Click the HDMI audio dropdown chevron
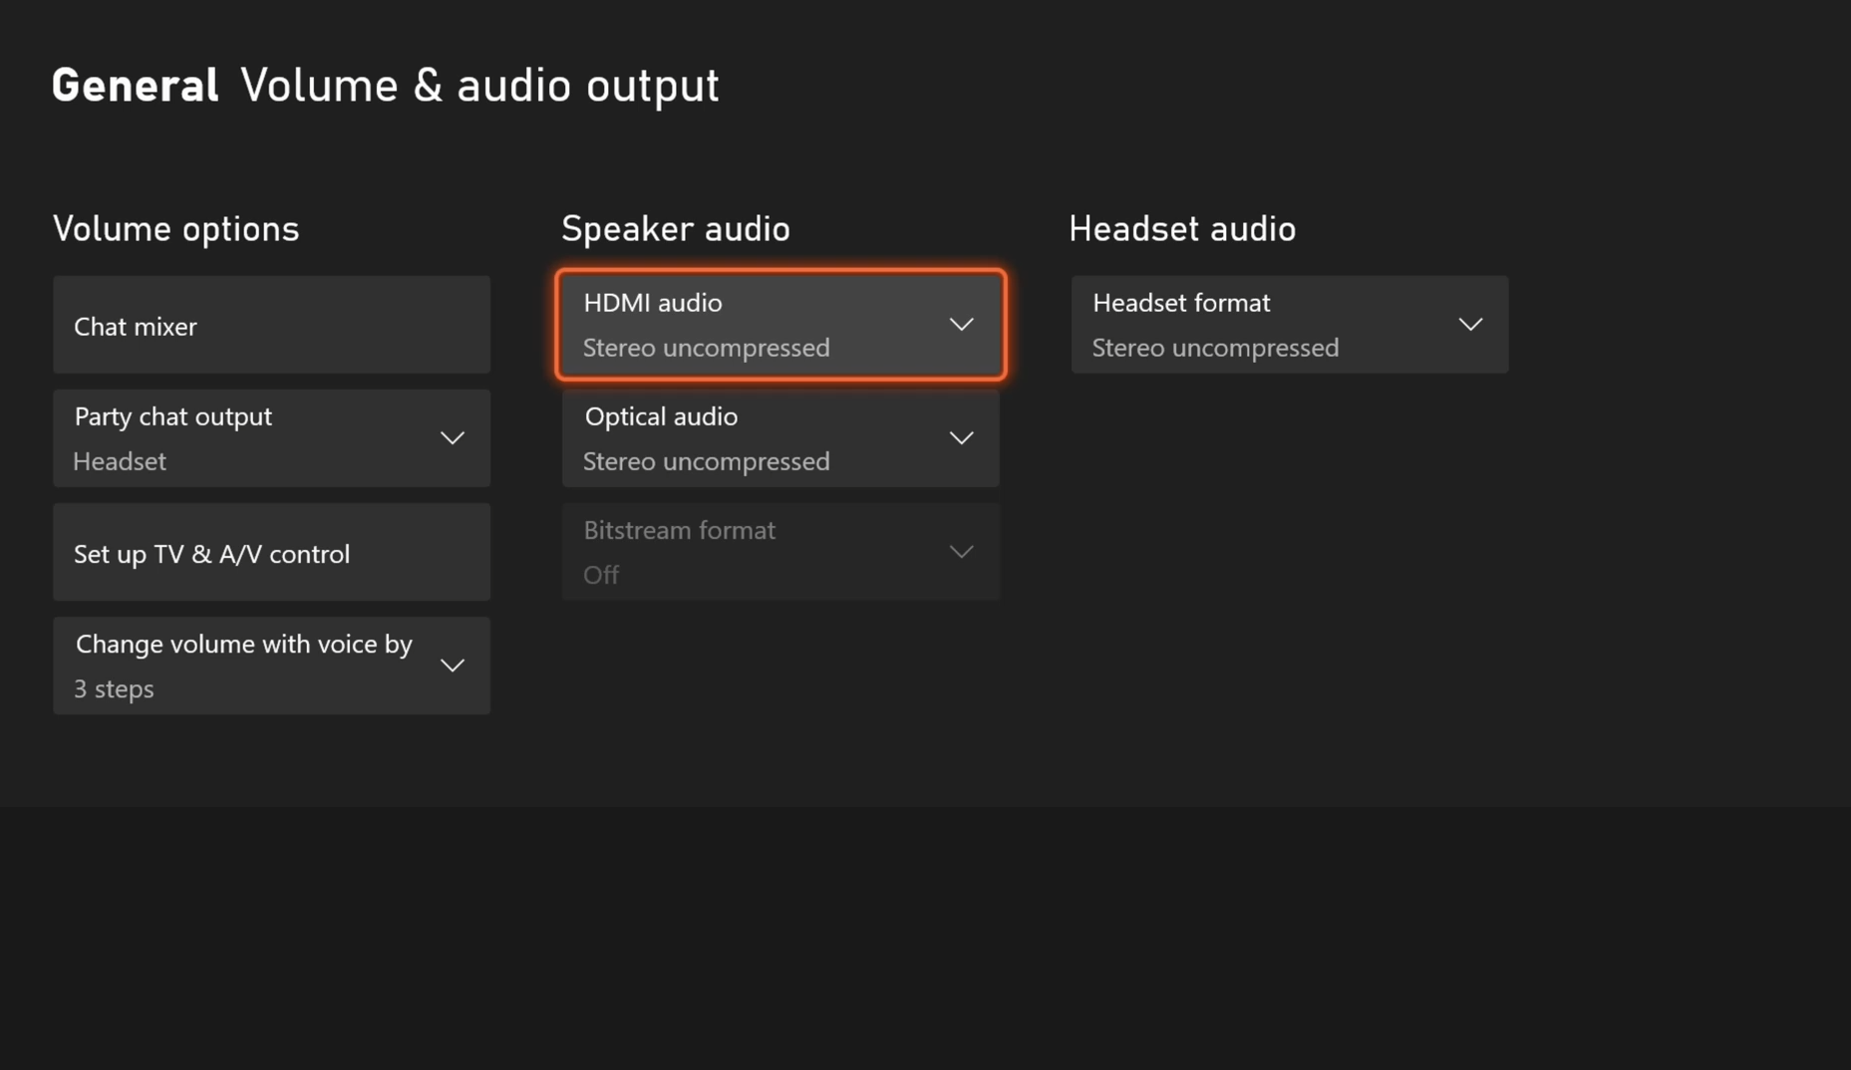Viewport: 1851px width, 1070px height. pos(961,324)
